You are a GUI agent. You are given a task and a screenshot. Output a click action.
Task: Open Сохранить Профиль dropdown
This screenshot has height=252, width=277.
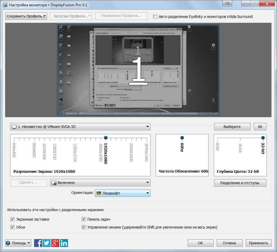click(x=26, y=16)
